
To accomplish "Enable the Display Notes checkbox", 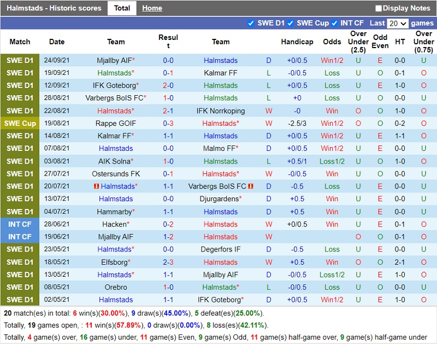I will coord(379,9).
